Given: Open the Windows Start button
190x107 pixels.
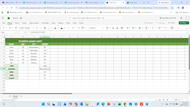Looking at the screenshot, I should point(43,104).
